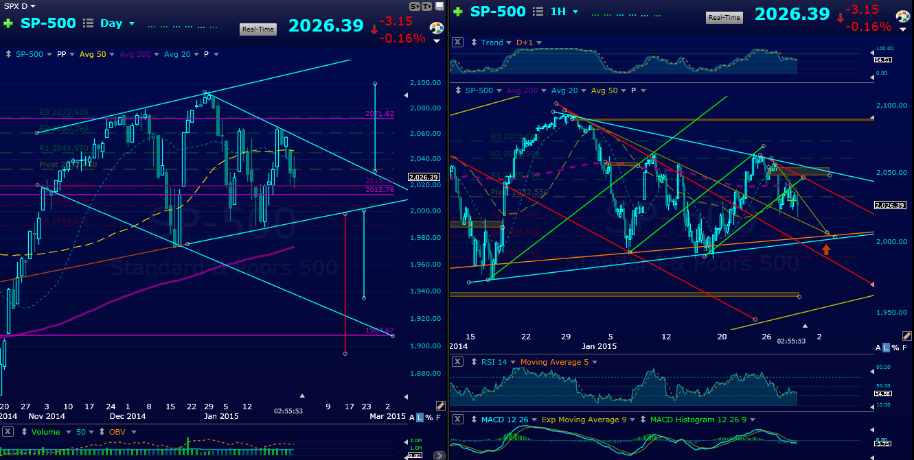
Task: Click the 1907.67 level label on the Day chart
Action: click(380, 330)
